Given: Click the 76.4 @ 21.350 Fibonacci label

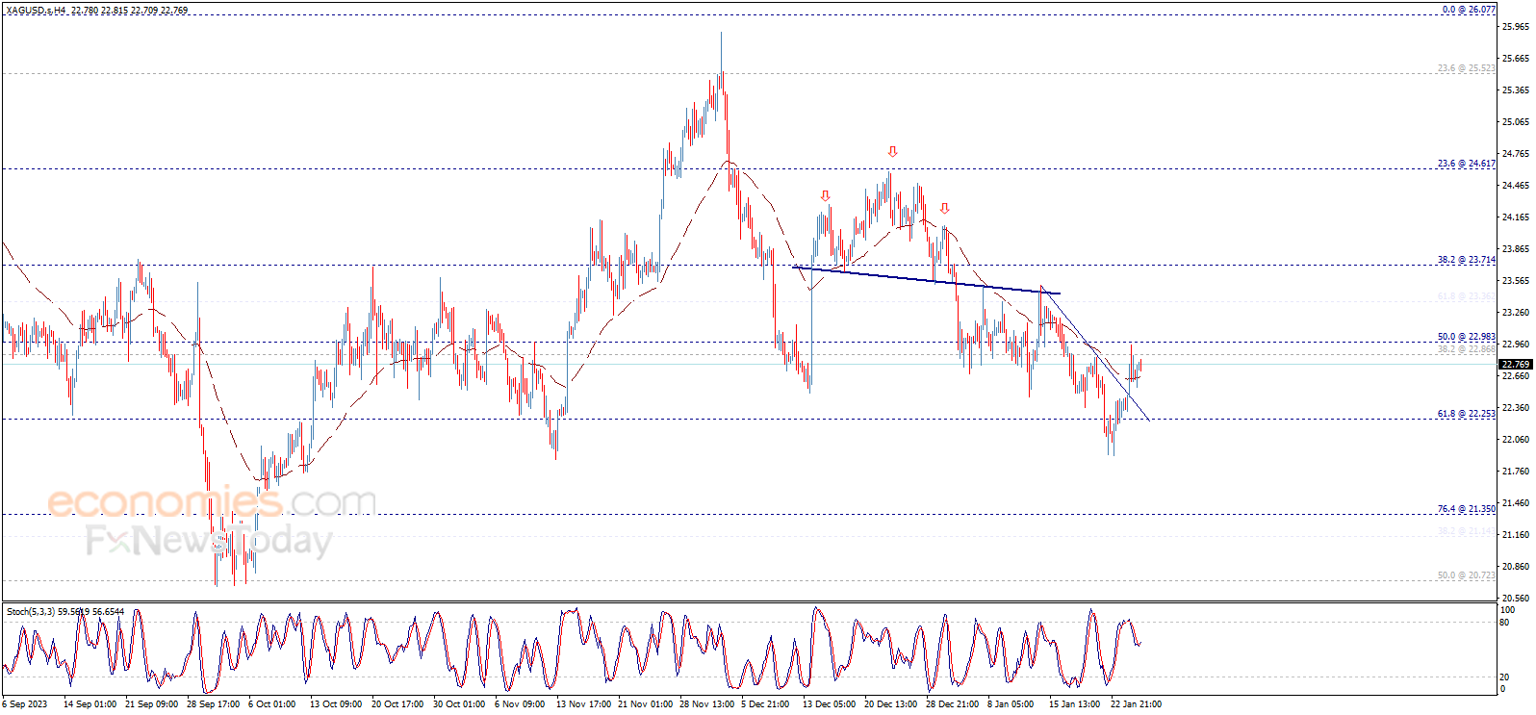Looking at the screenshot, I should point(1467,509).
